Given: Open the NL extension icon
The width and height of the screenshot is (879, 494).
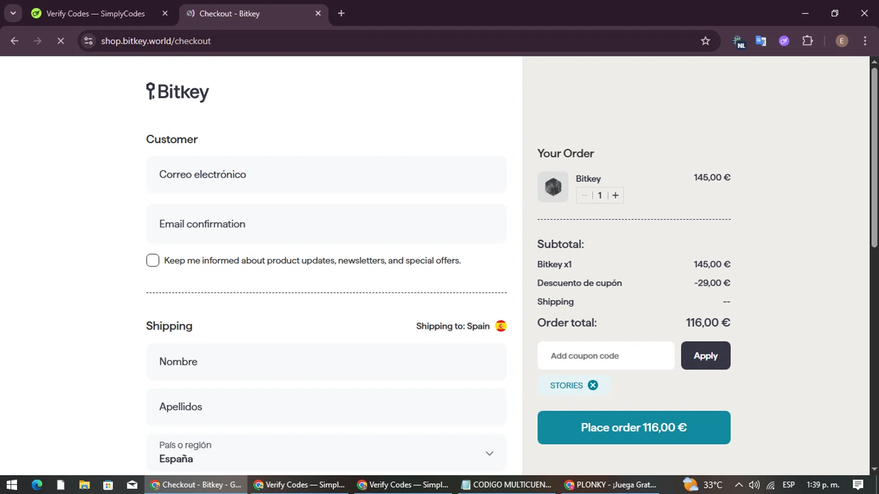Looking at the screenshot, I should click(738, 41).
